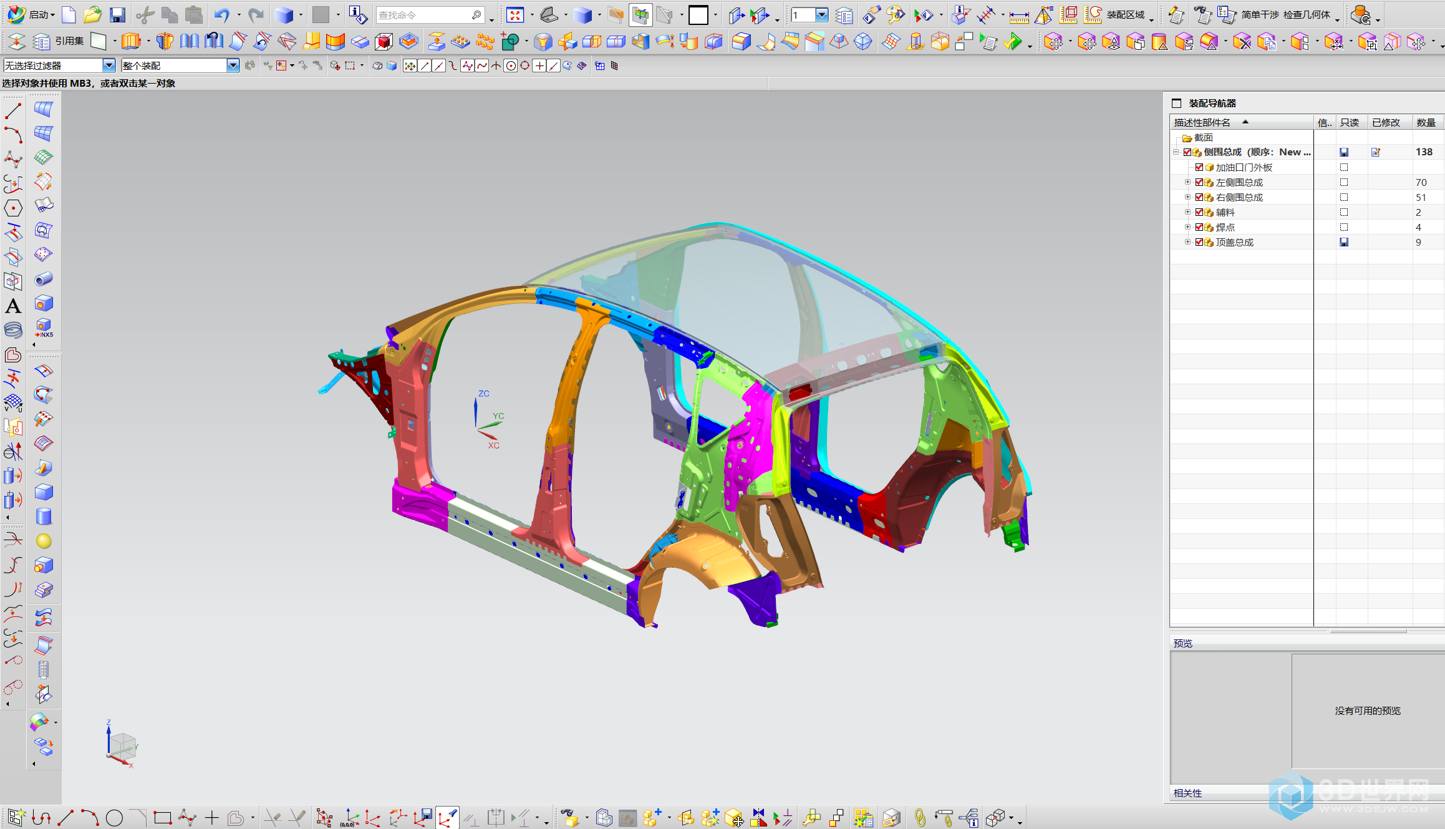Click the green checkmark play icon
Viewport: 1445px width, 829px height.
(x=1013, y=42)
